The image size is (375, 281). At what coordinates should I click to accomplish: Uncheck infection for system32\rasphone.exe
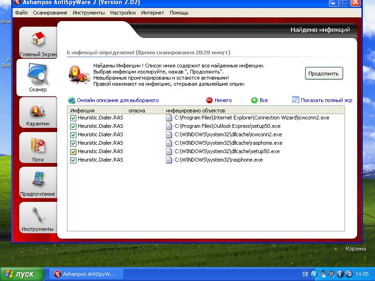[x=73, y=160]
